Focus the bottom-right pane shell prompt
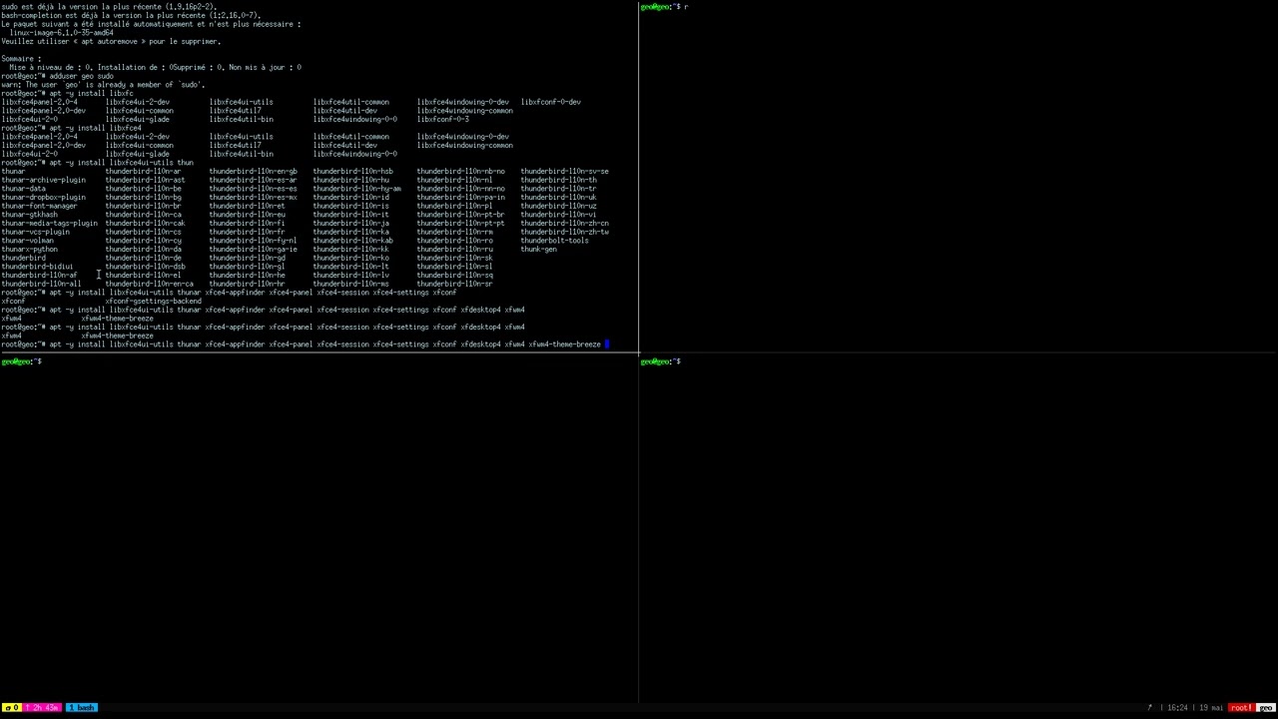The width and height of the screenshot is (1278, 719). pyautogui.click(x=661, y=361)
